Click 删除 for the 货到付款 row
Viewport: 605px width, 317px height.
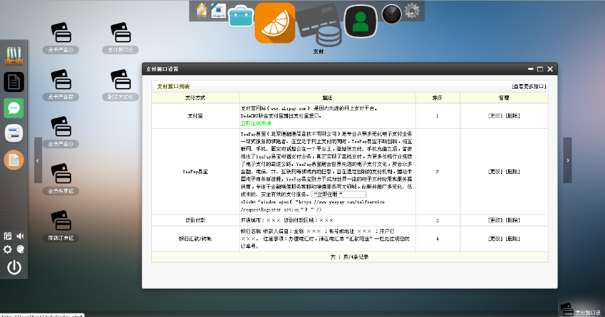(513, 220)
